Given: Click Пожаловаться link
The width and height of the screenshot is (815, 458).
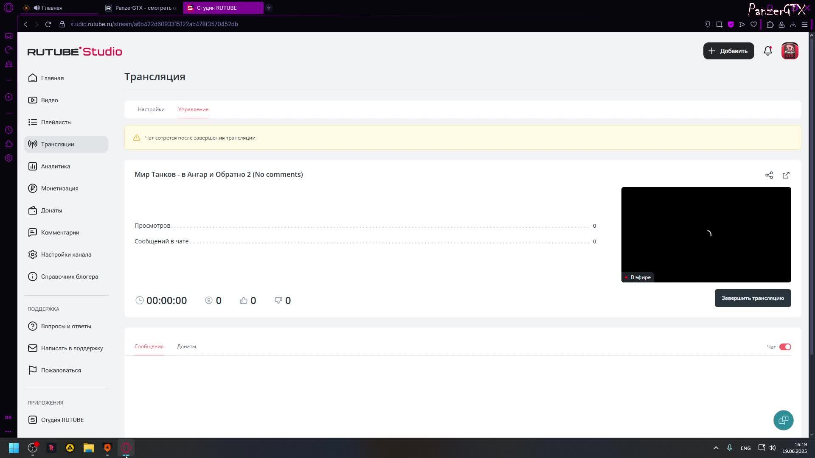Looking at the screenshot, I should (66, 370).
